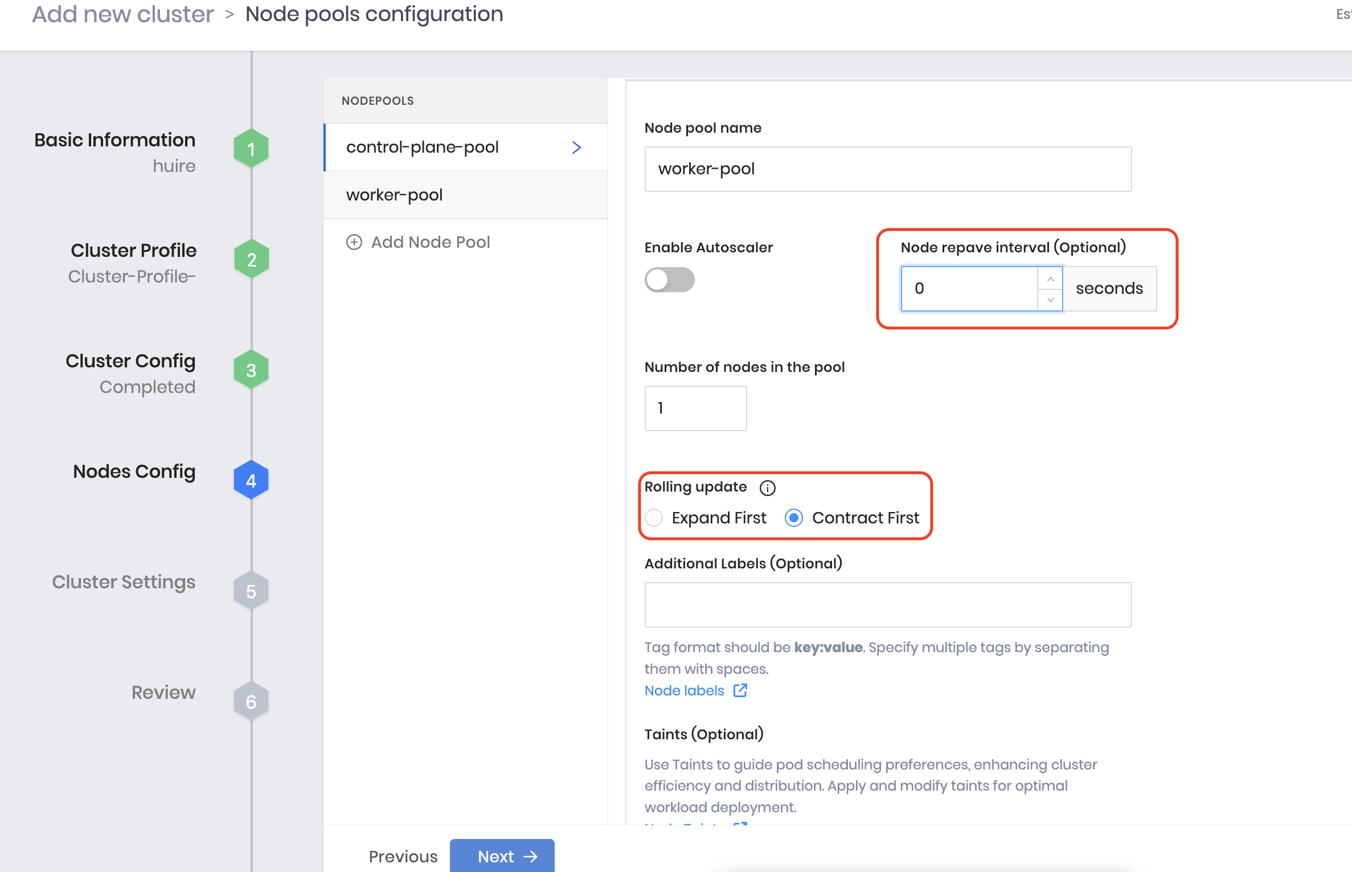This screenshot has height=872, width=1352.
Task: Click the Additional Labels input field
Action: tap(887, 604)
